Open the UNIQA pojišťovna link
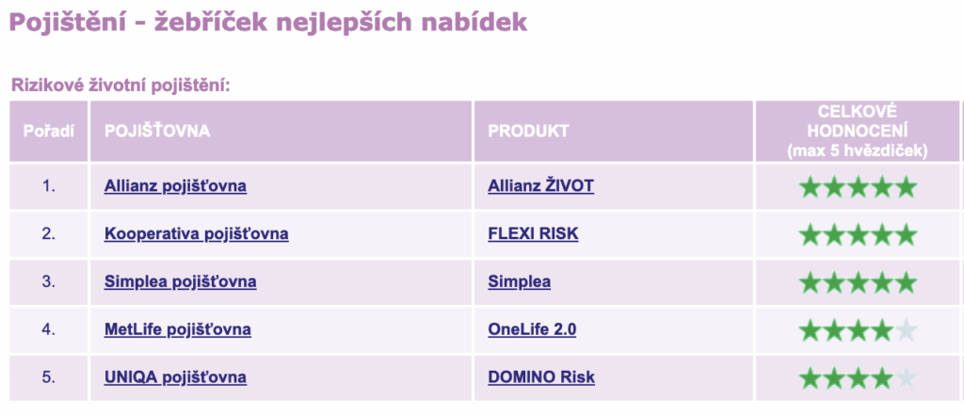 point(175,377)
